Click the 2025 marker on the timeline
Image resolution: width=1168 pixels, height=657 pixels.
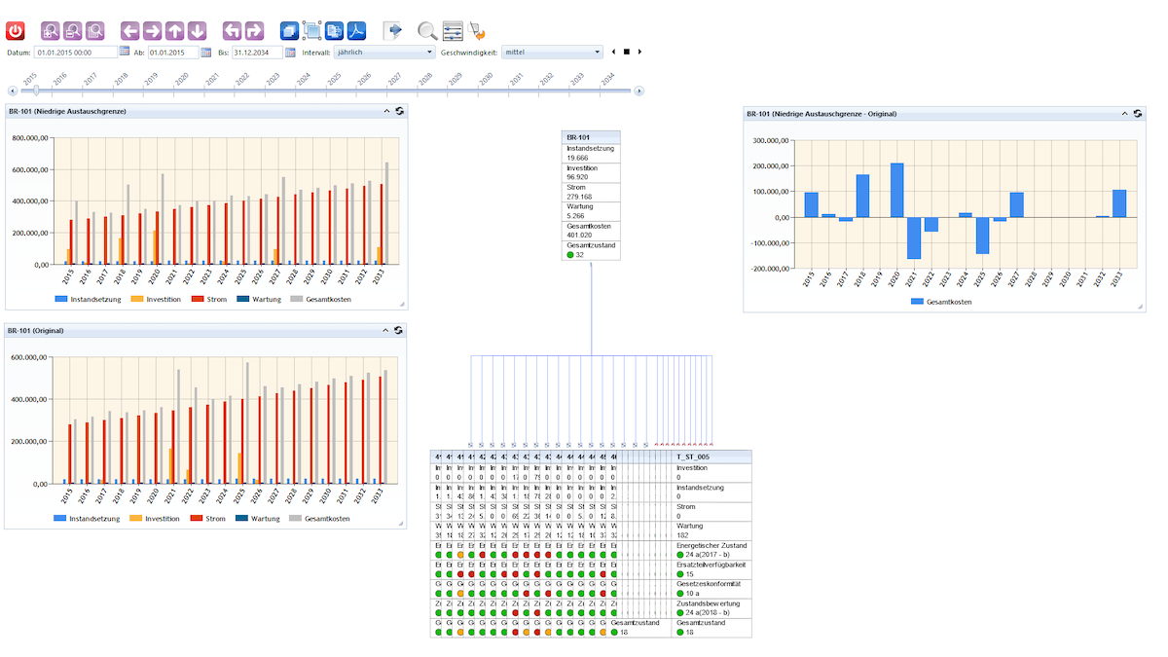[333, 79]
